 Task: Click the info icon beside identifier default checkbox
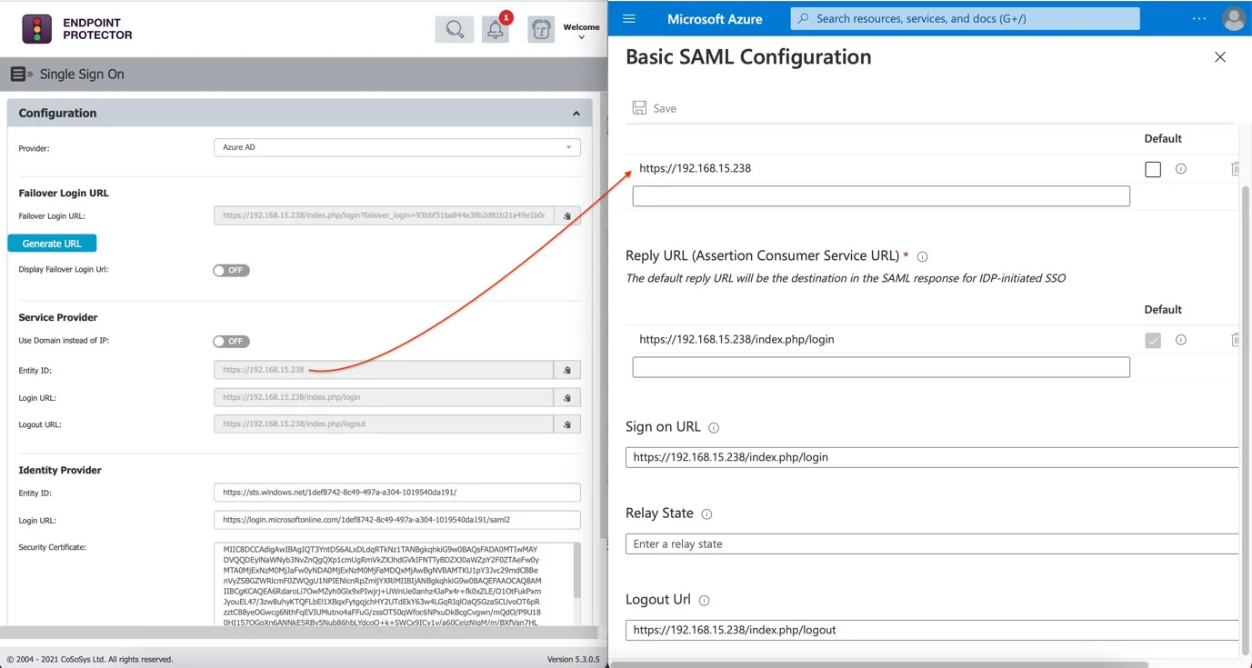click(x=1181, y=169)
